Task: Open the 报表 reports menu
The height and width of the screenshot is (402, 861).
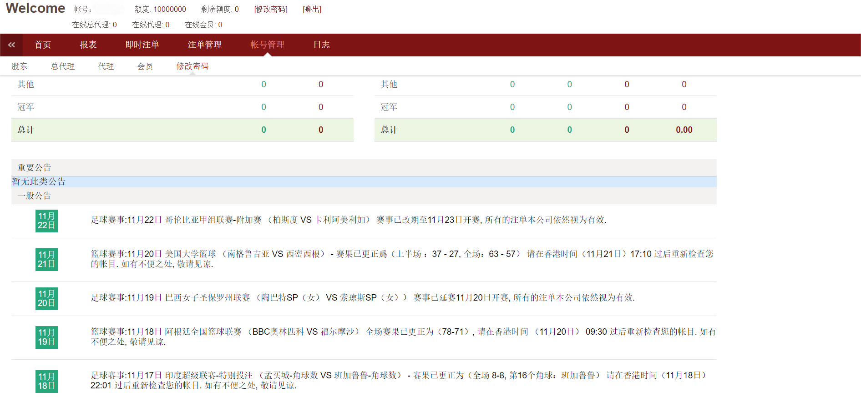Action: tap(88, 45)
